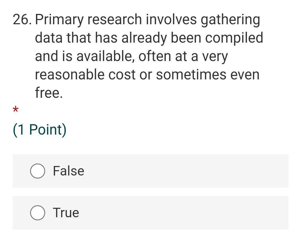301x244 pixels.
Task: Click the (1 Point) label
Action: [40, 129]
